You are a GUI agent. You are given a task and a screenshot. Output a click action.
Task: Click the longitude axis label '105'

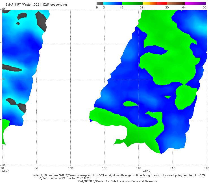[104, 168]
